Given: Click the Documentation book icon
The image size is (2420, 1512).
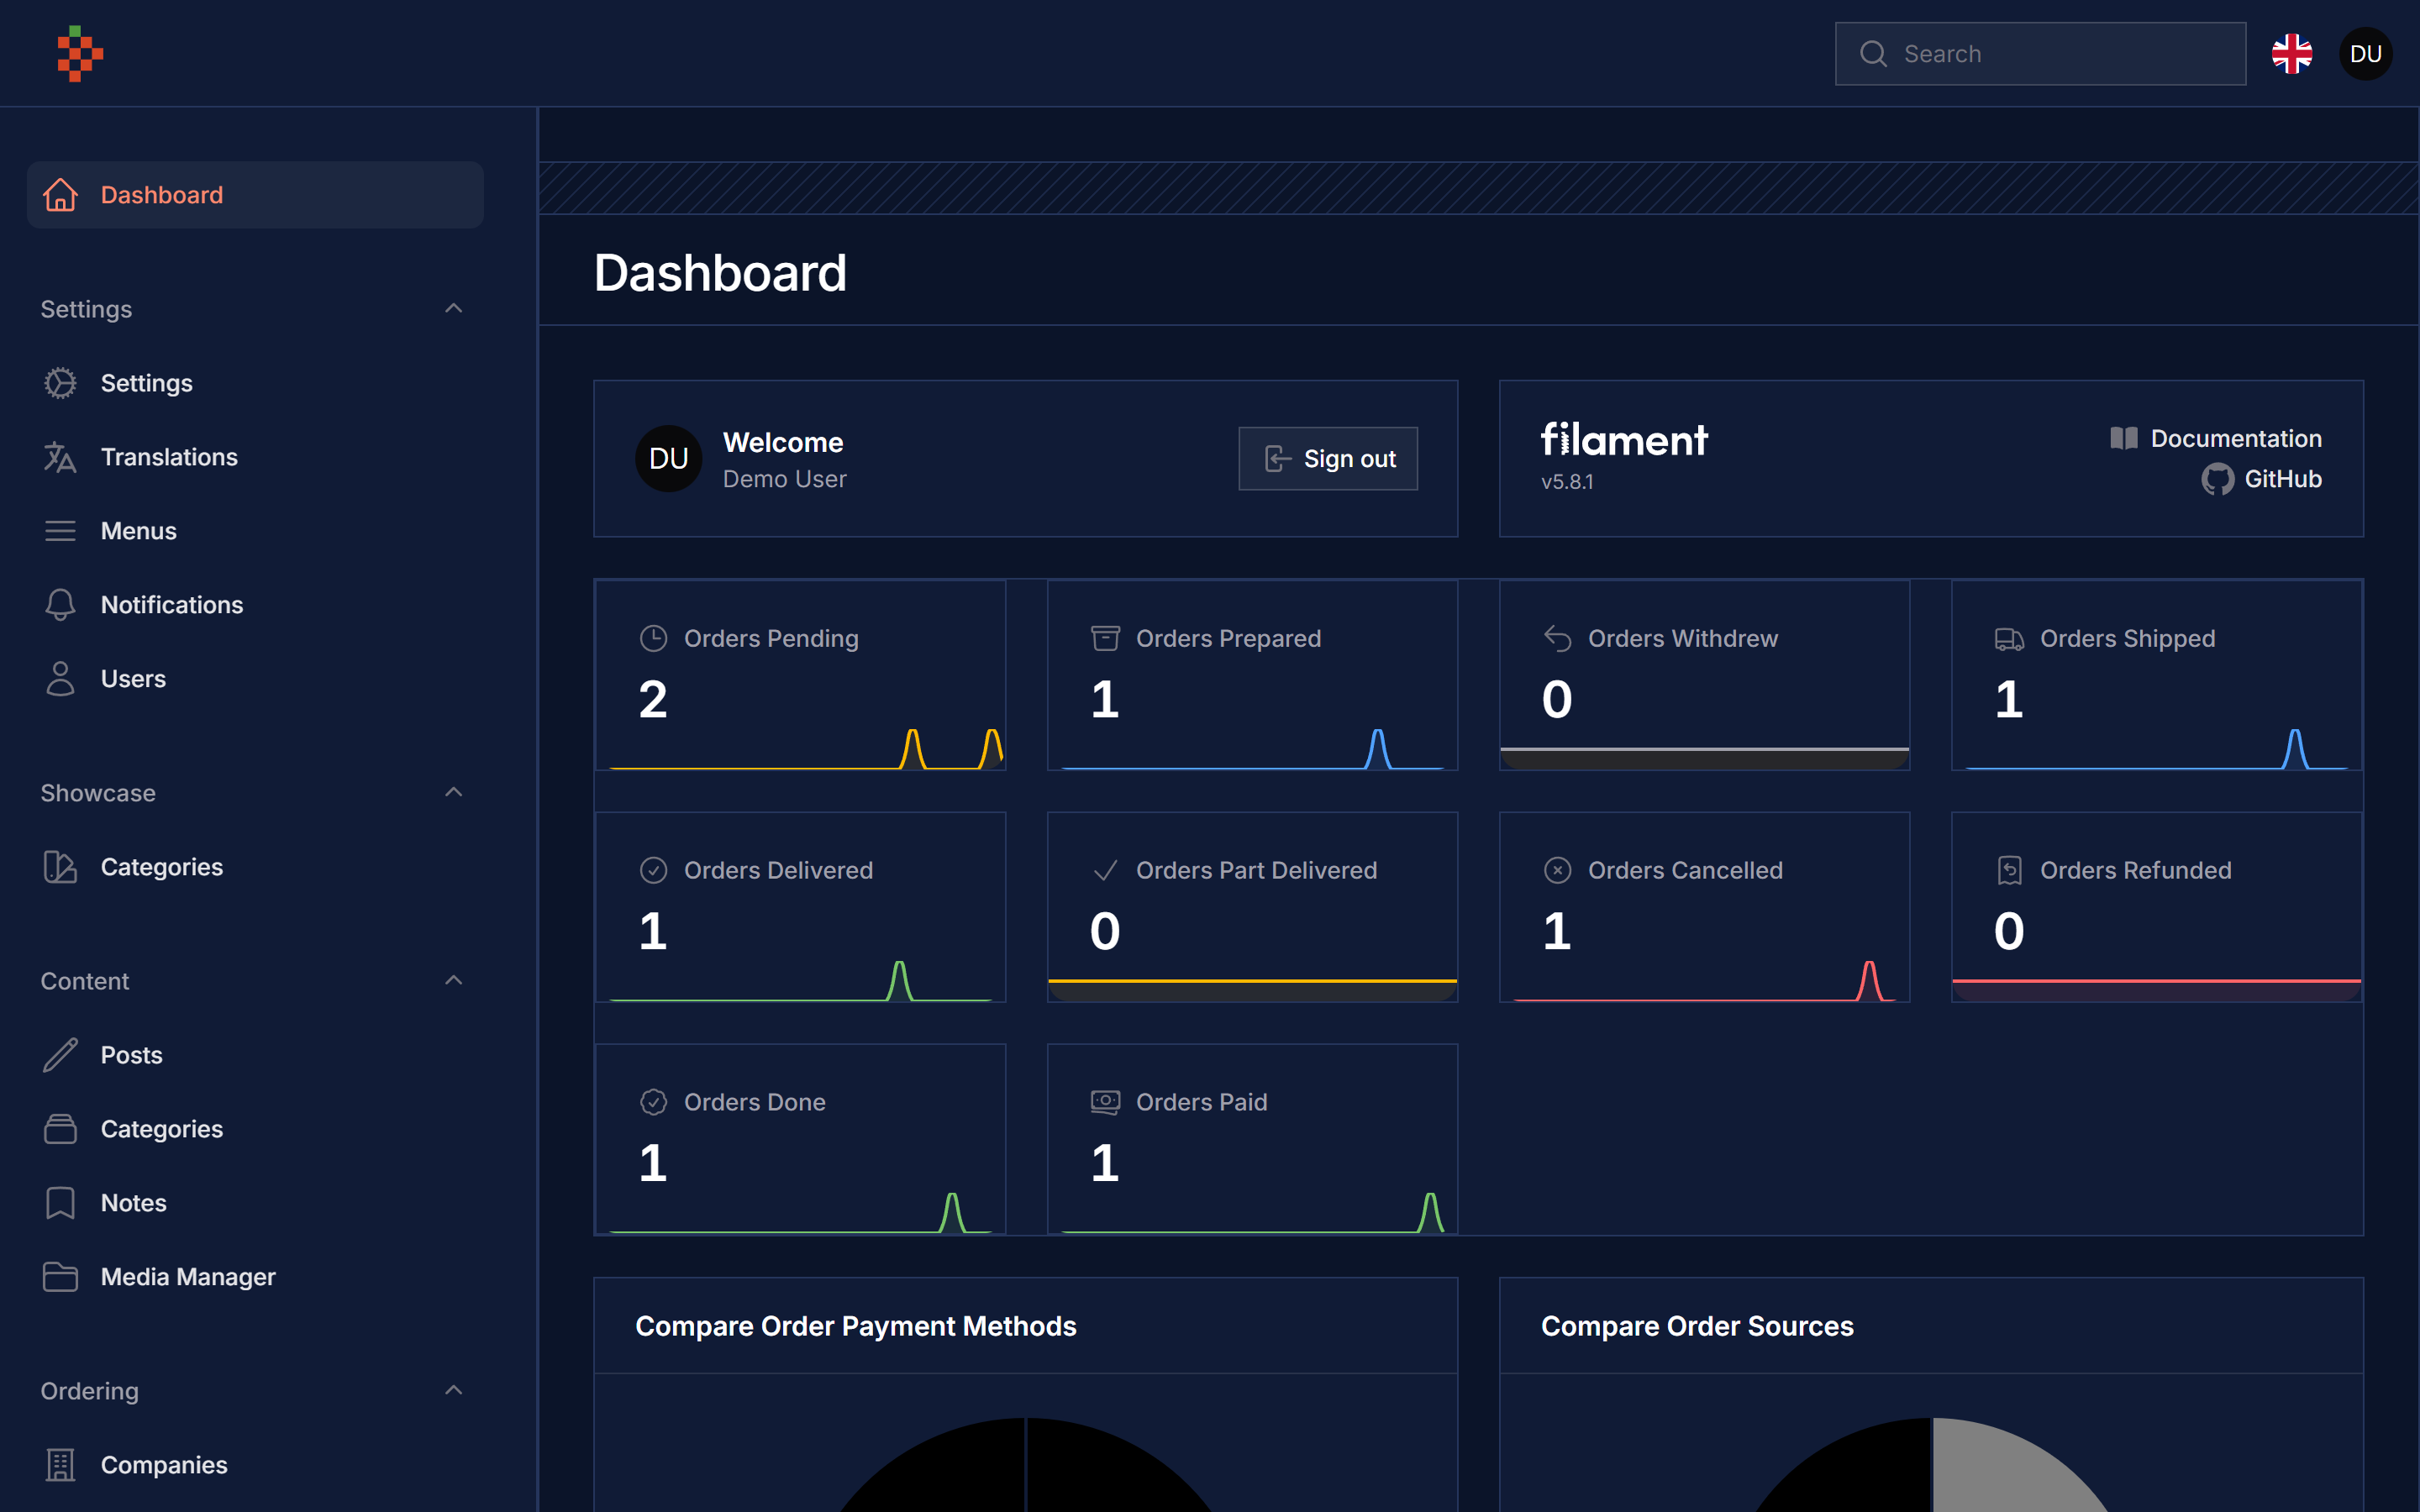Looking at the screenshot, I should point(2124,438).
